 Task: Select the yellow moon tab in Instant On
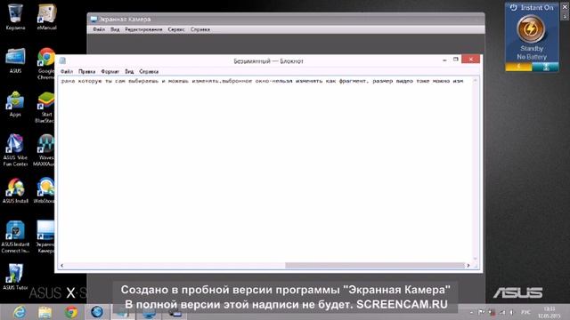518,67
